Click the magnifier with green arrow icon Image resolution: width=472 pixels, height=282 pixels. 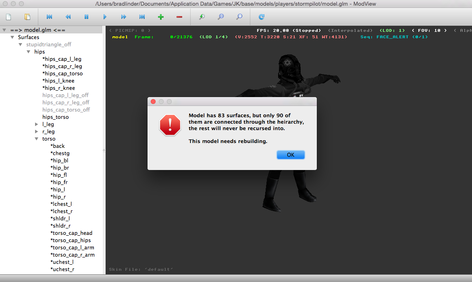[x=202, y=17]
